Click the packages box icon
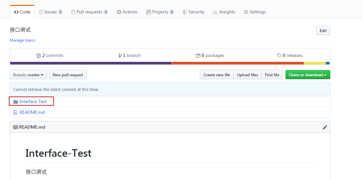The height and width of the screenshot is (179, 363). 198,56
